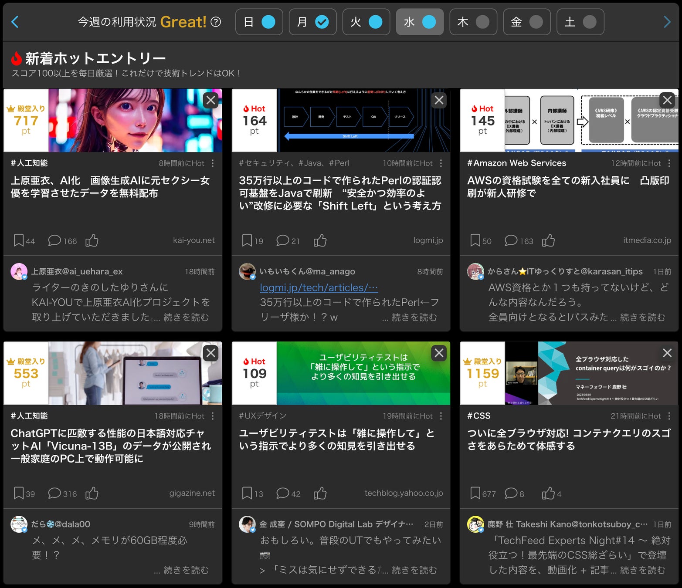Open comments on the Vicuna-13B article
682x588 pixels.
click(54, 493)
